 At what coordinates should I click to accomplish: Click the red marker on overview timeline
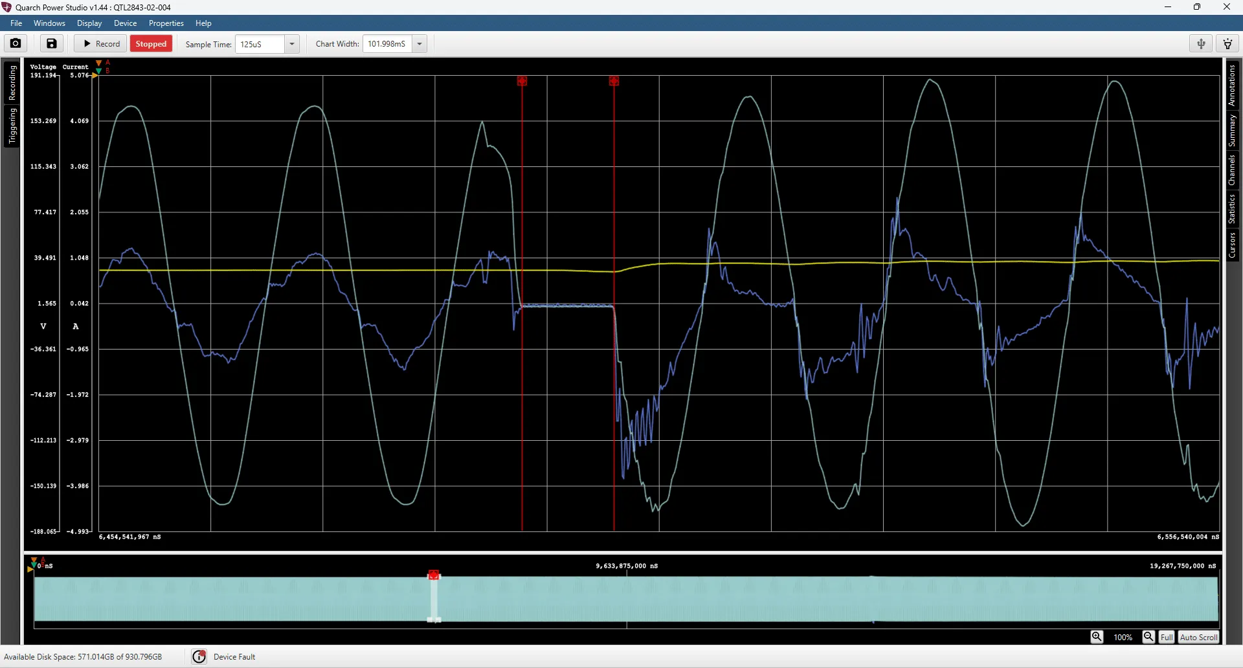tap(434, 575)
